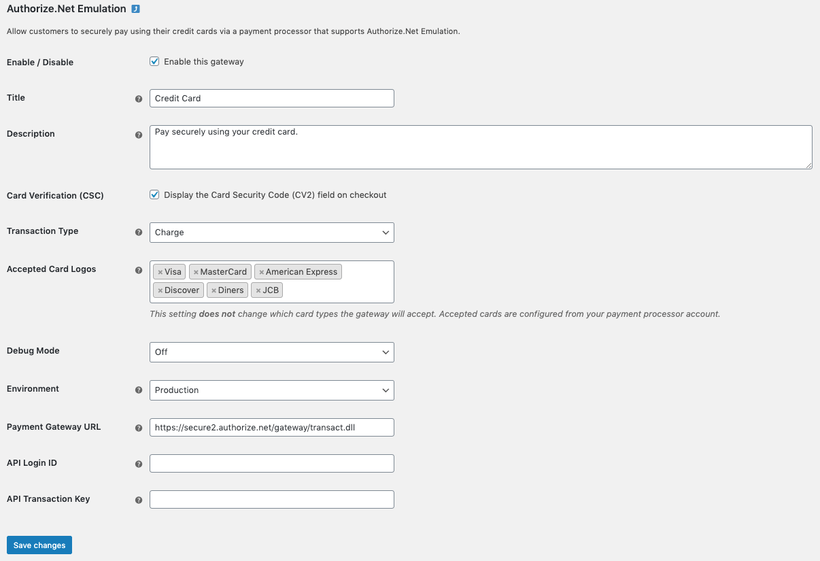Viewport: 820px width, 561px height.
Task: Click the Save changes button
Action: click(39, 545)
